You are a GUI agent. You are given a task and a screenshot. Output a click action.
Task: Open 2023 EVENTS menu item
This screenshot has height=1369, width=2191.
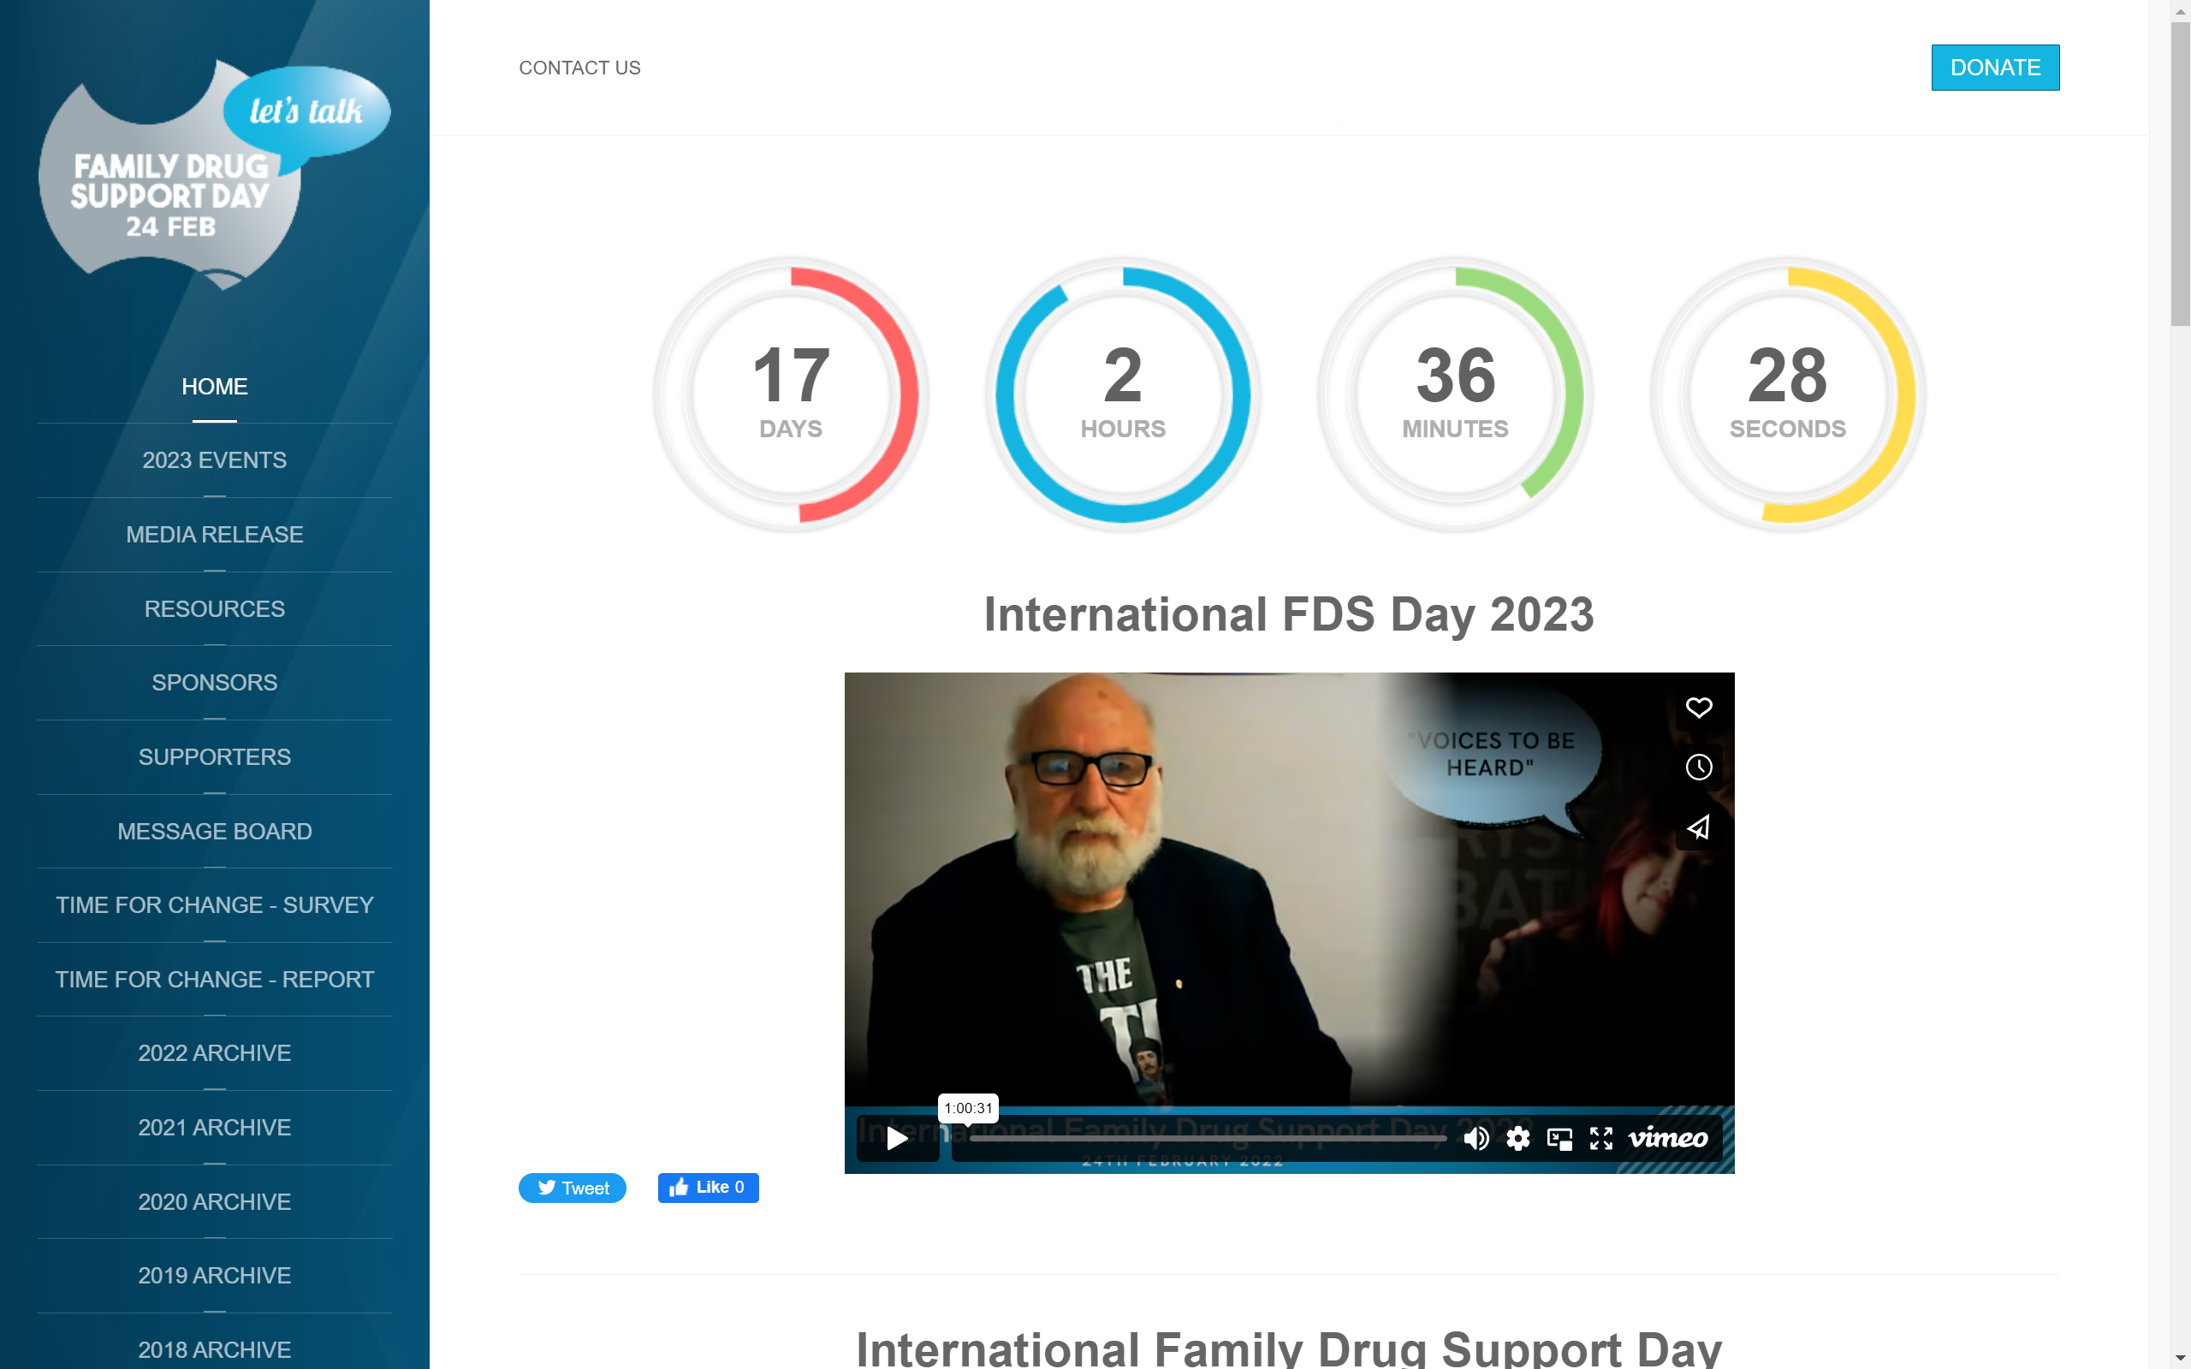point(215,461)
